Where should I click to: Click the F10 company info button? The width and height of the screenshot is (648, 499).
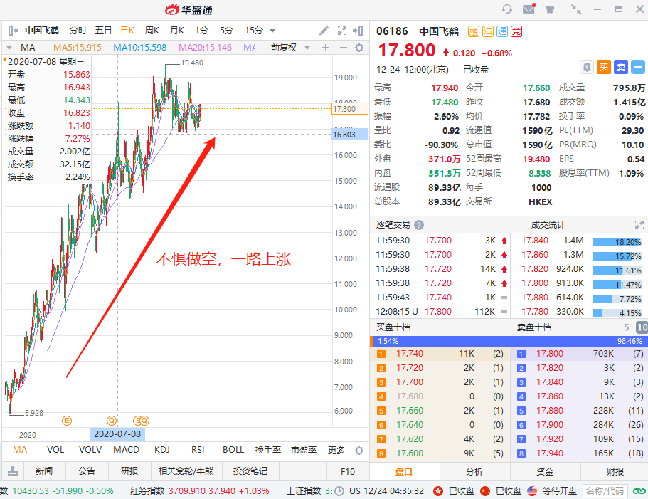[348, 471]
